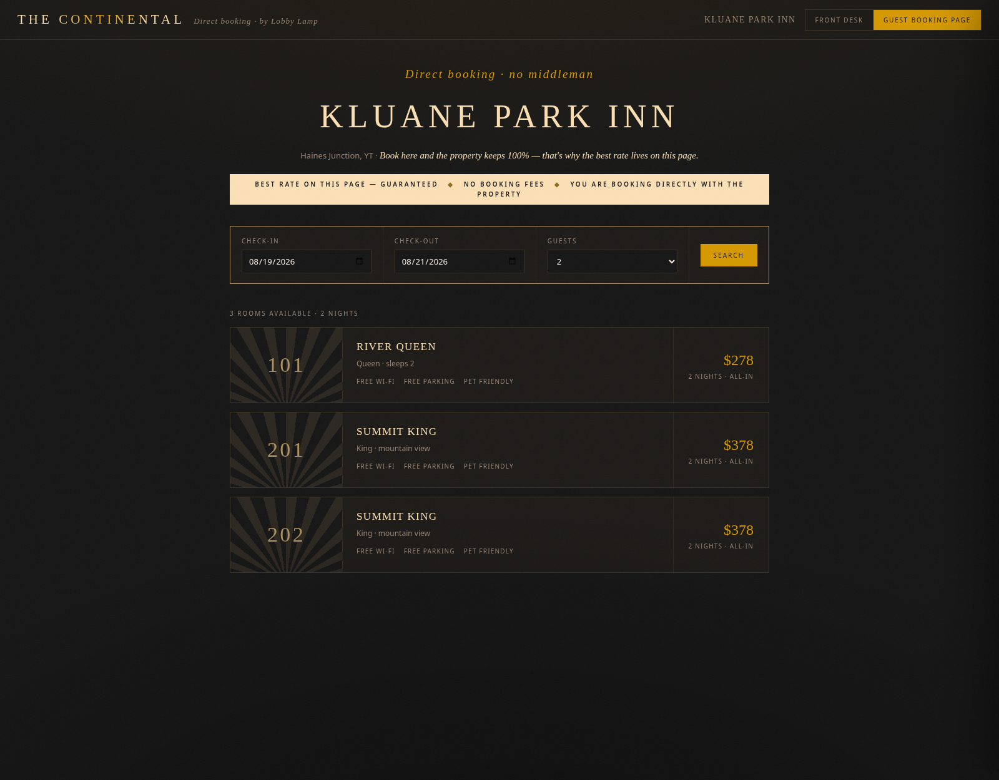This screenshot has width=999, height=780.
Task: Click the $378 price for room 201
Action: (739, 446)
